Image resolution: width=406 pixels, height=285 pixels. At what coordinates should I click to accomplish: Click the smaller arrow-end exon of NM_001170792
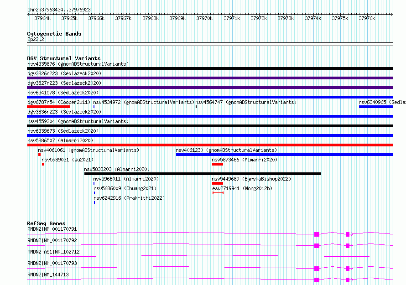pos(348,246)
